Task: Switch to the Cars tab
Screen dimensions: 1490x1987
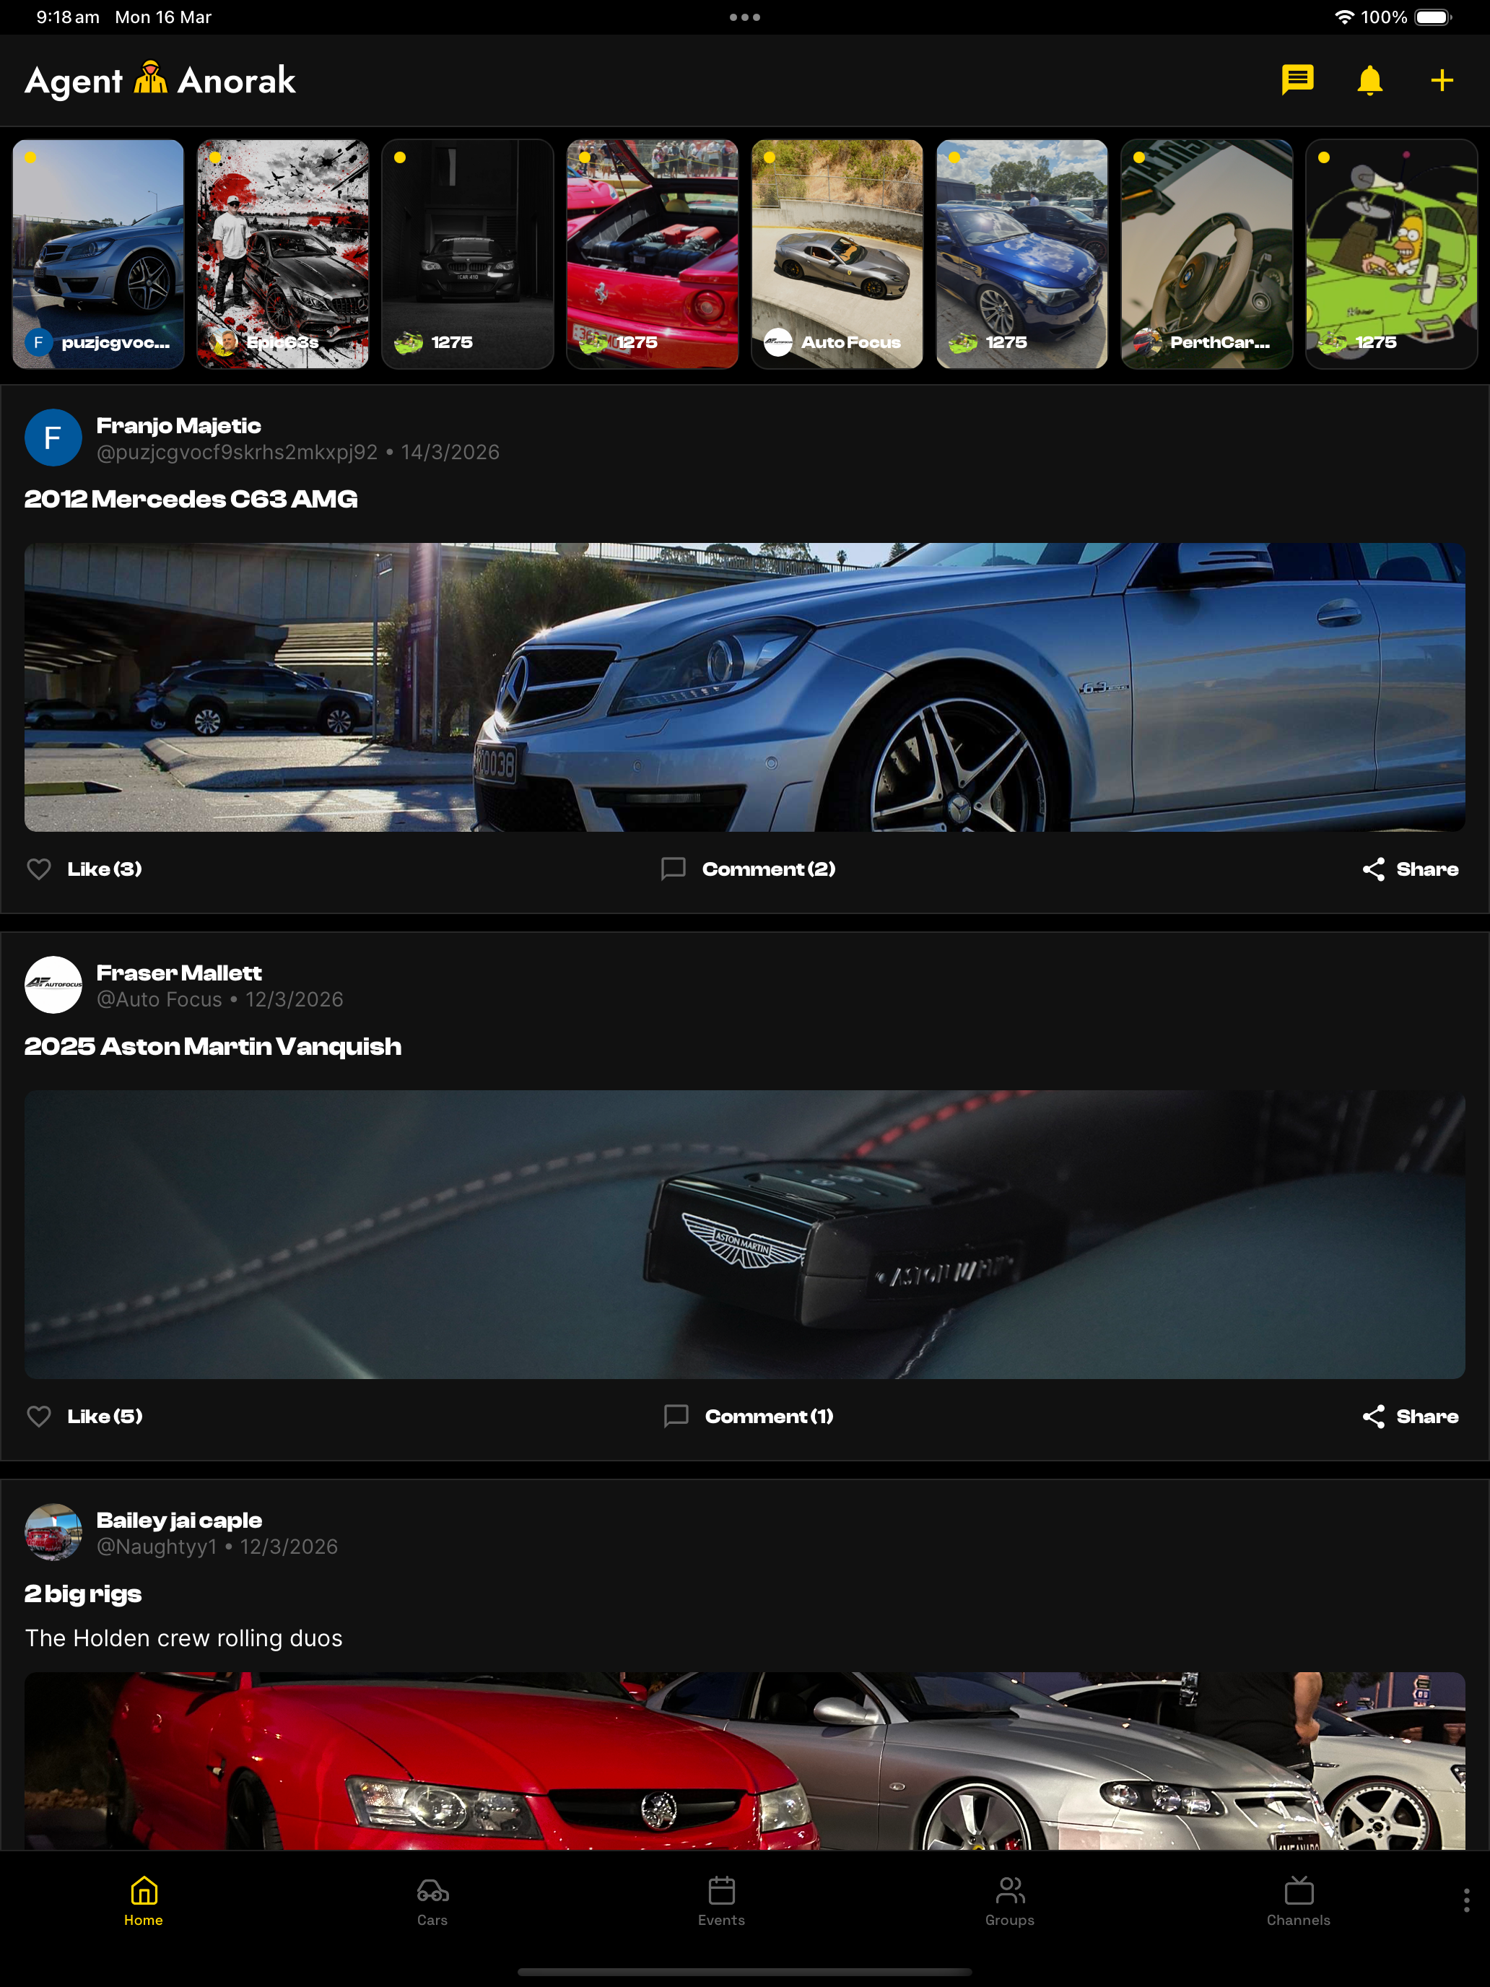Action: coord(432,1901)
